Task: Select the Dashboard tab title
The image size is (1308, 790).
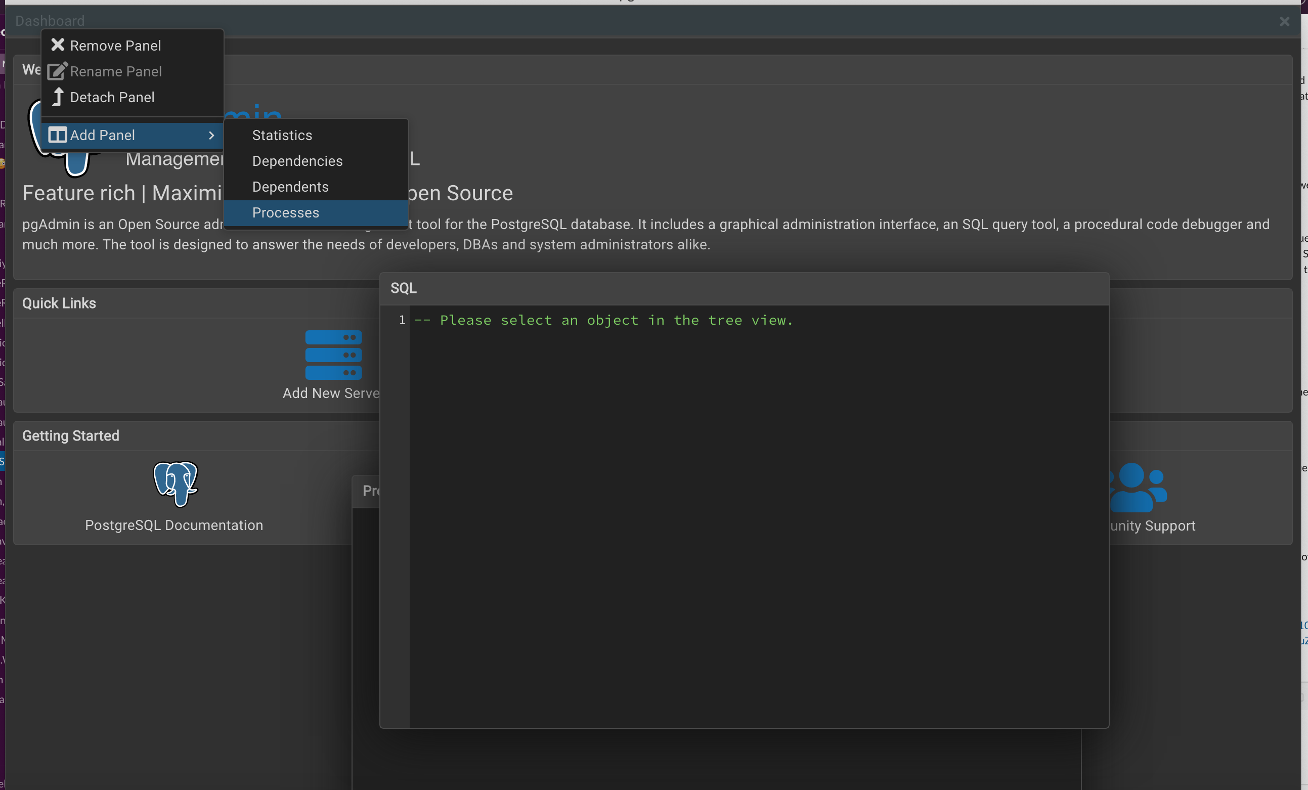Action: pyautogui.click(x=50, y=21)
